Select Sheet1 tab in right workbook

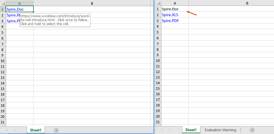191,130
